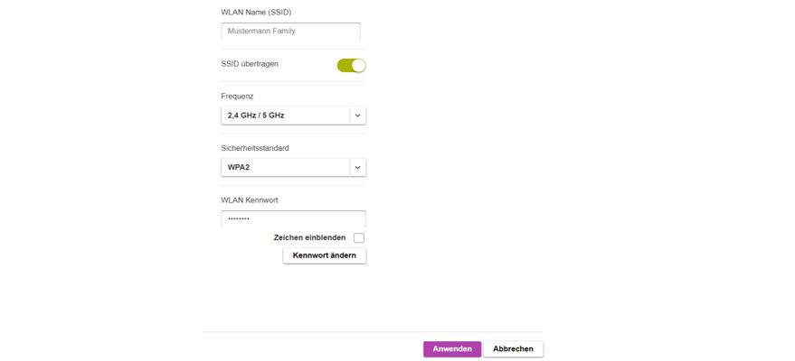Toggle the SSID übertragen switch

coord(351,65)
